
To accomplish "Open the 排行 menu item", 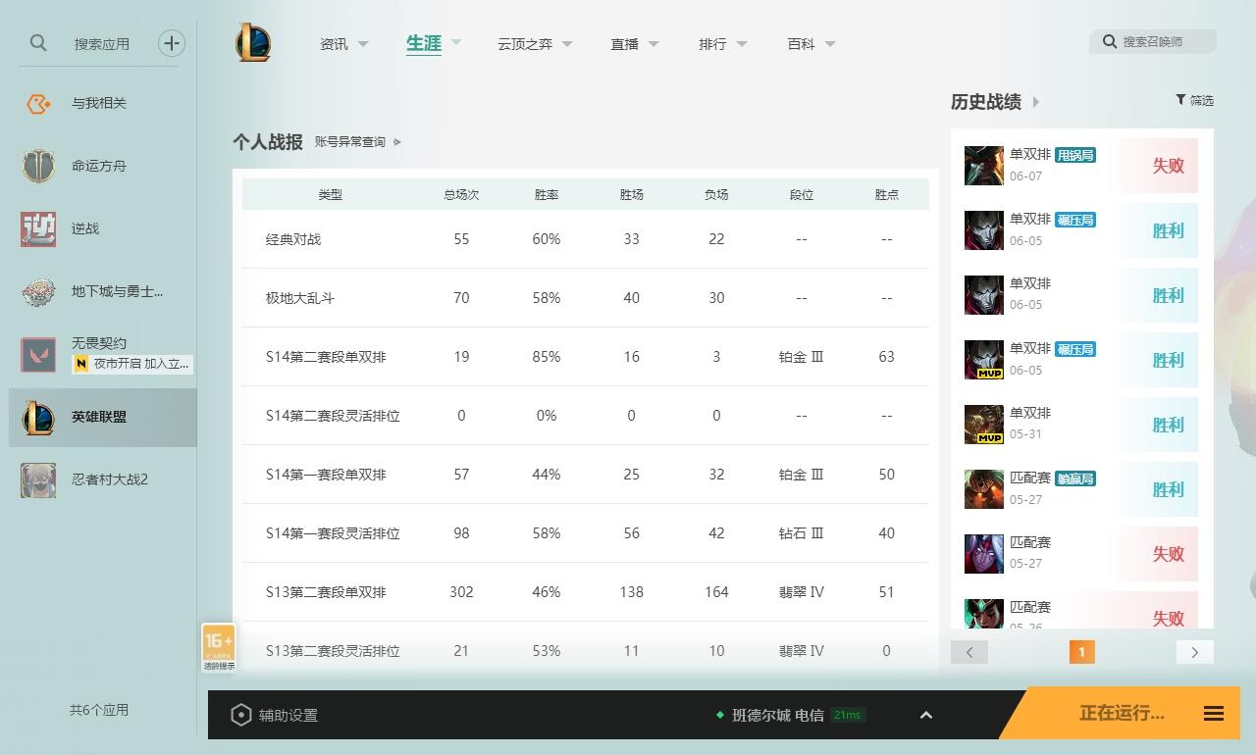I will 713,43.
